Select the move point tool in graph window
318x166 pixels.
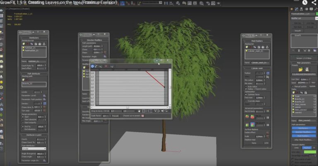coord(92,66)
